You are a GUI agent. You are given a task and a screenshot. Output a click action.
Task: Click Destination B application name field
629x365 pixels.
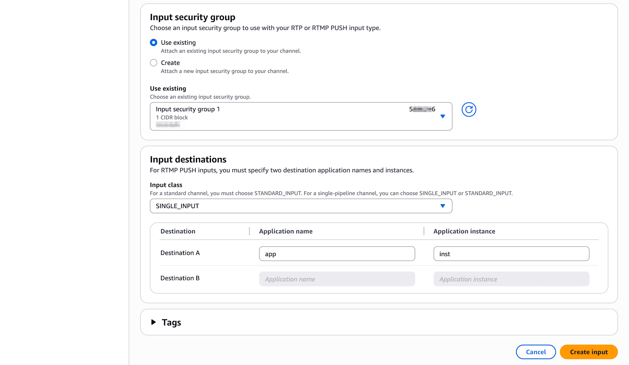point(337,279)
